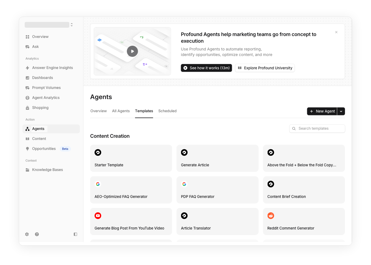This screenshot has width=371, height=265.
Task: Play the Profound Agents intro video
Action: pos(133,51)
